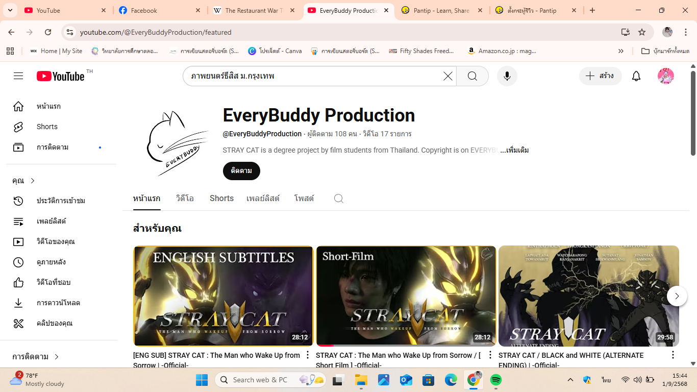
Task: Open options for Stray Cat Short Film video
Action: click(490, 355)
